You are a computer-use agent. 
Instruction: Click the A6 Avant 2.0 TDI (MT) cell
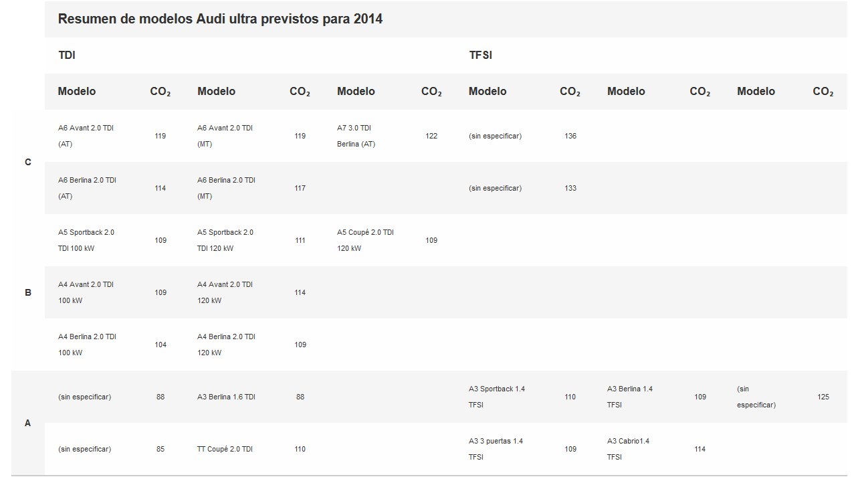tap(225, 136)
